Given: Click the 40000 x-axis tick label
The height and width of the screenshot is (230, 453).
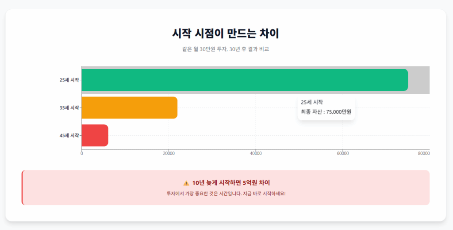Looking at the screenshot, I should (256, 153).
